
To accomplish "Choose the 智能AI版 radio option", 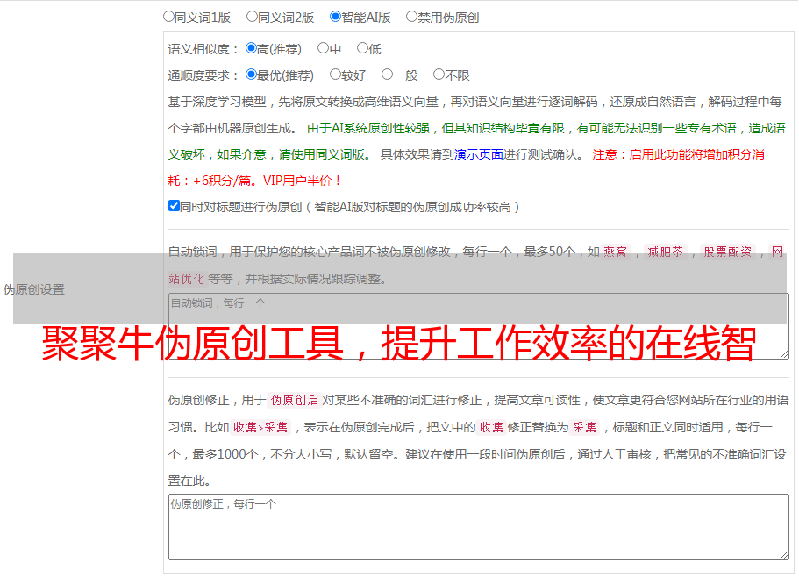I will click(335, 17).
